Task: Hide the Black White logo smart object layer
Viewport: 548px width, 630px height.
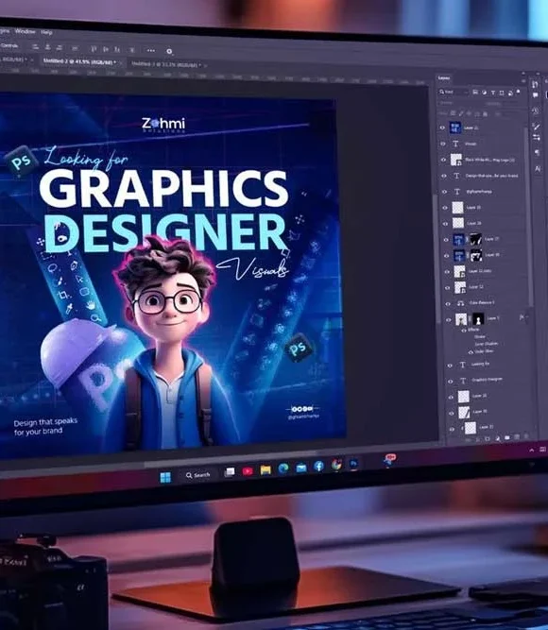Action: [x=443, y=160]
